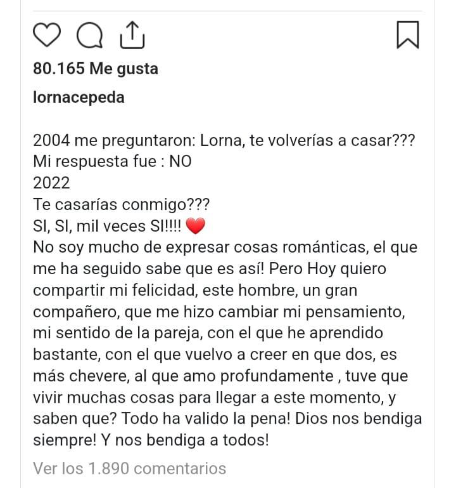This screenshot has height=488, width=456.
Task: View the "80.165 Me gusta" likes list
Action: coord(96,69)
